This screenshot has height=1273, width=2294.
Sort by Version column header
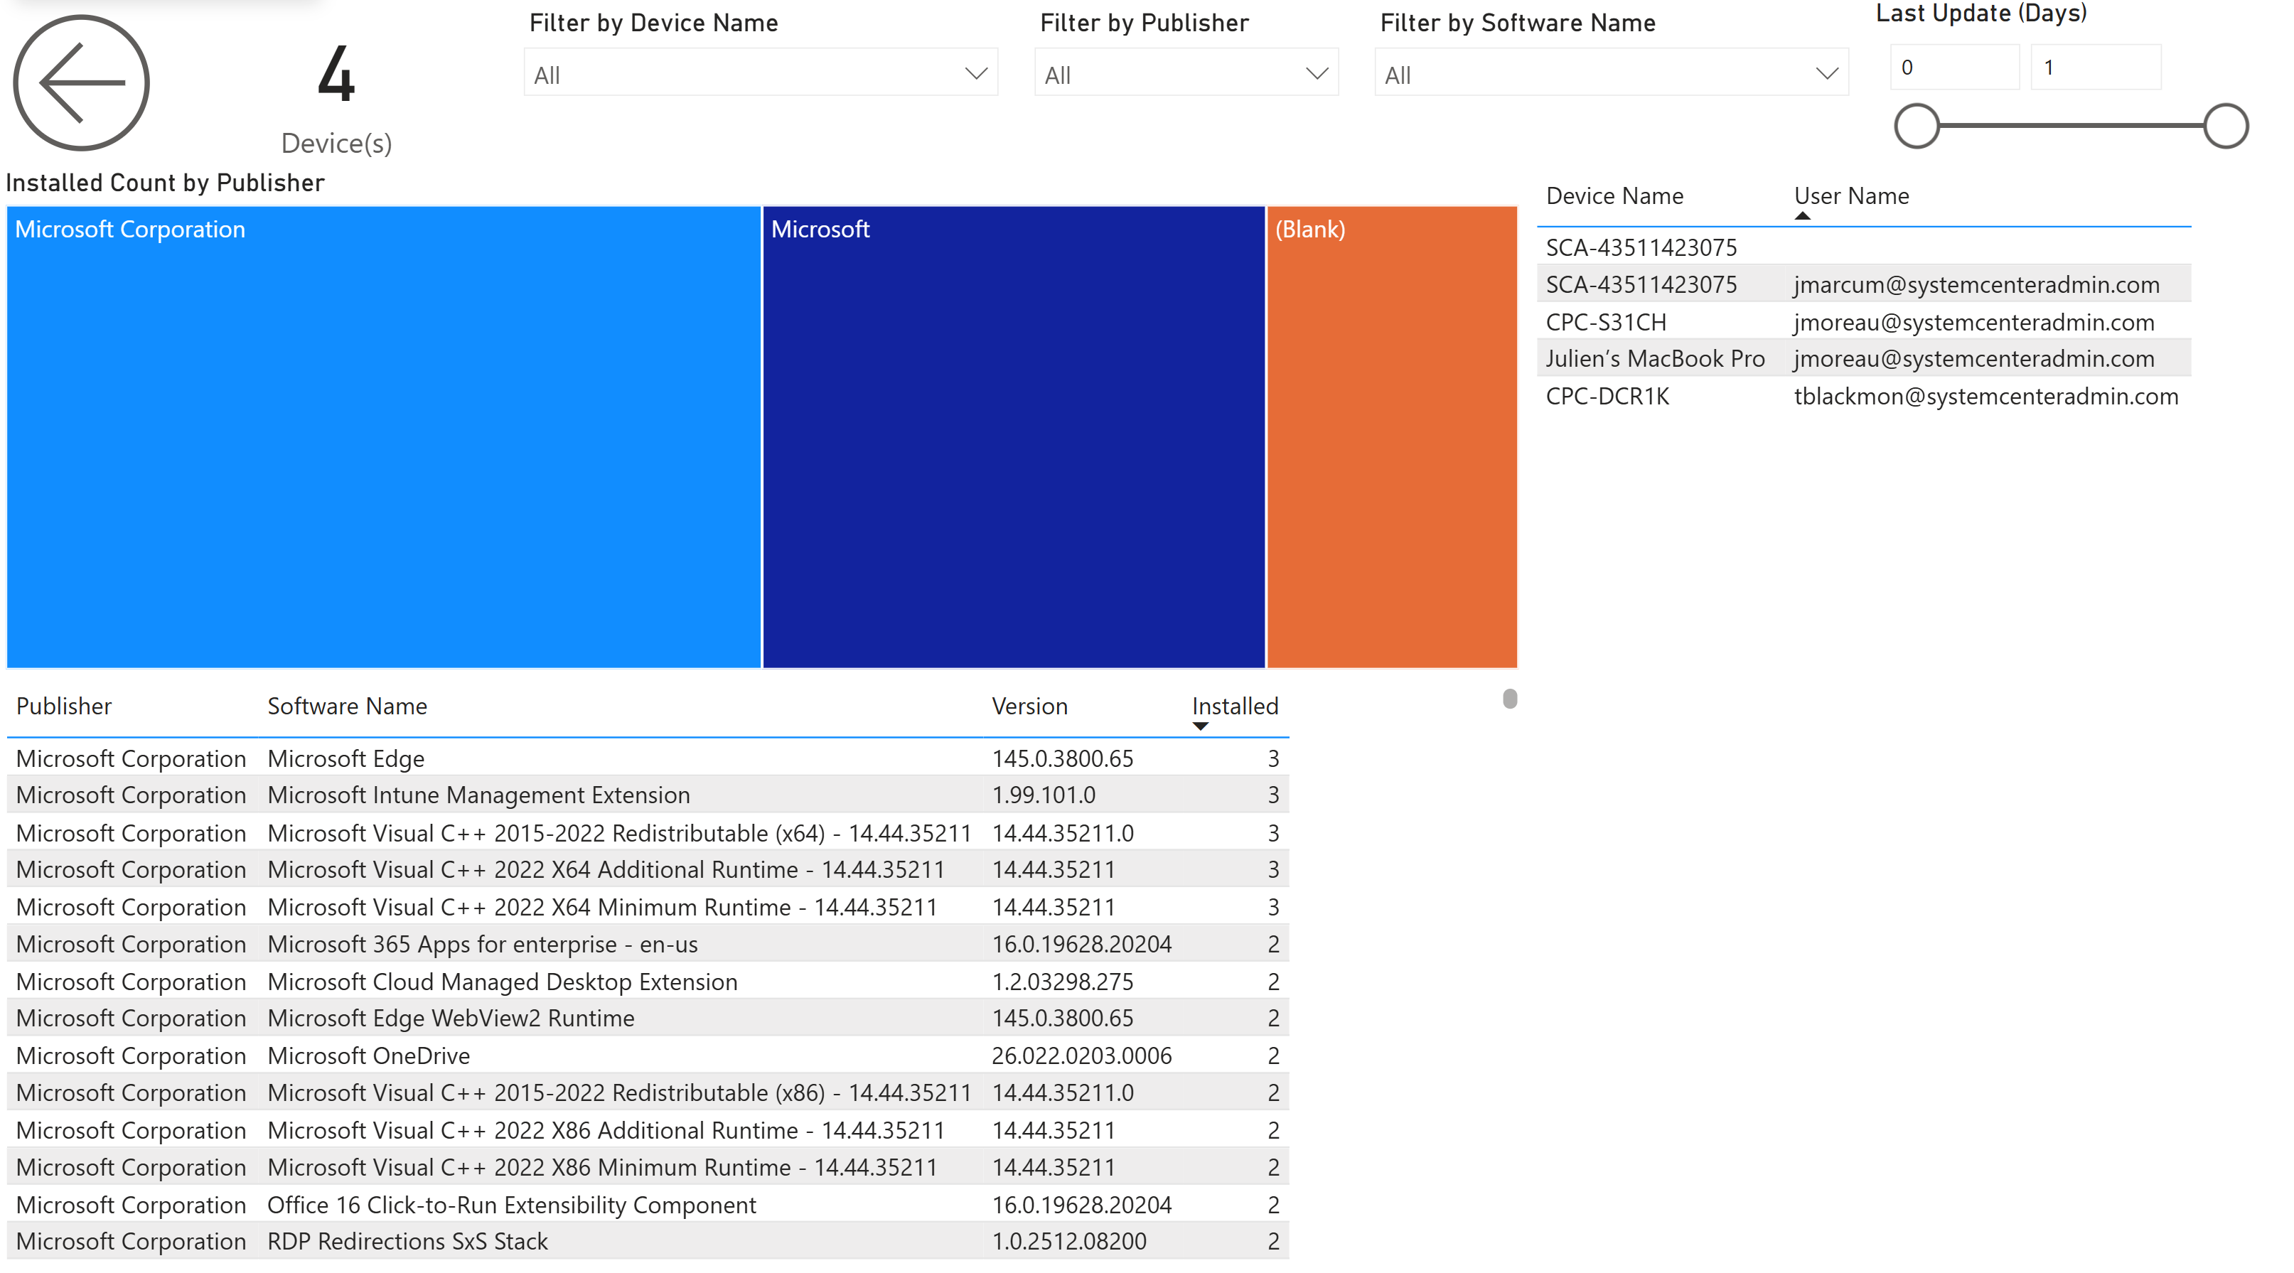pos(1029,707)
